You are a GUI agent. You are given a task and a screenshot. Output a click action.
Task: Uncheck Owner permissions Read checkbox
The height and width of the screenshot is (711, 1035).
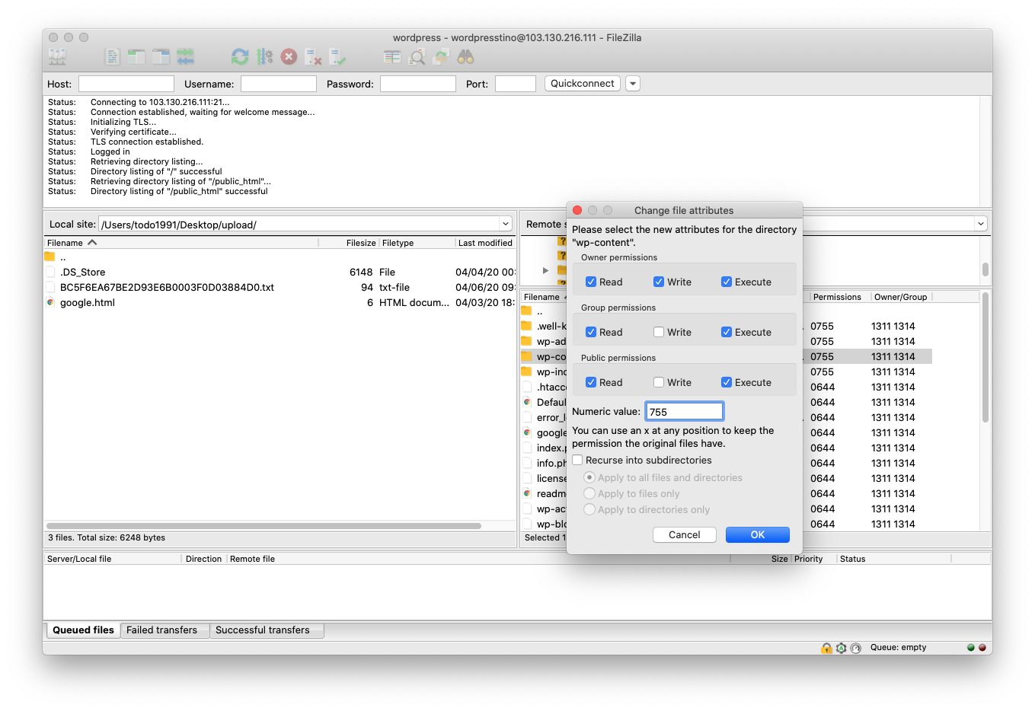(x=590, y=282)
